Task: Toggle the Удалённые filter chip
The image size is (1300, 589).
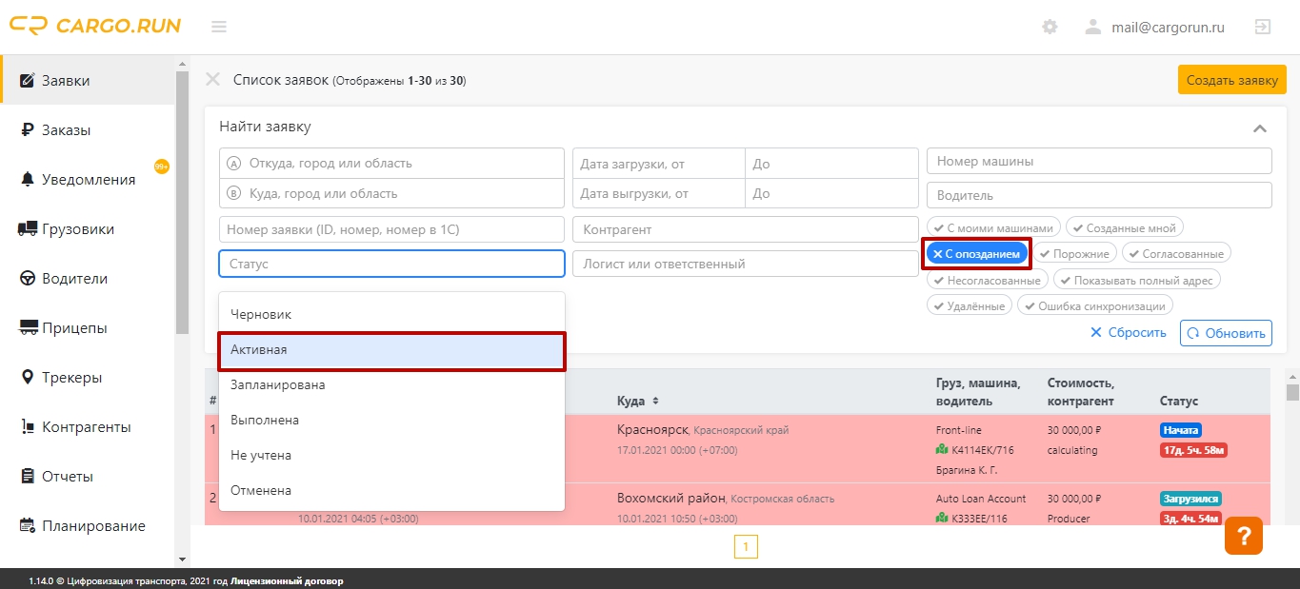Action: pos(970,306)
